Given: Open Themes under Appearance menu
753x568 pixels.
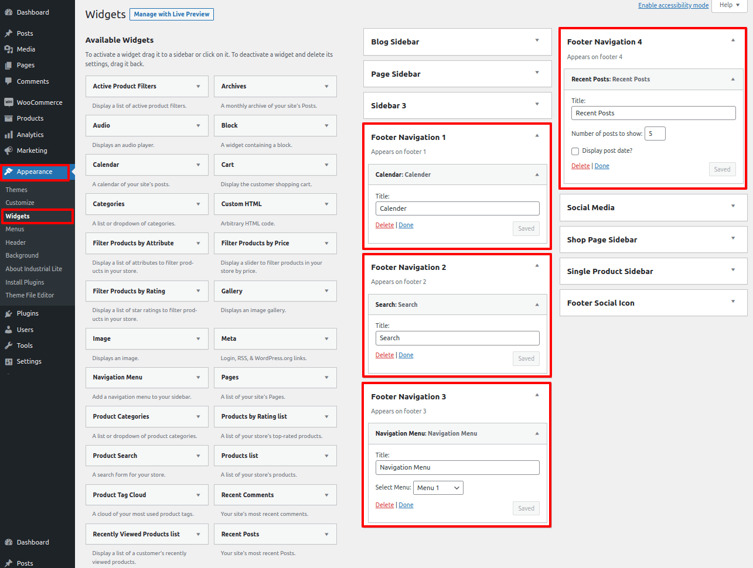Looking at the screenshot, I should pyautogui.click(x=16, y=190).
